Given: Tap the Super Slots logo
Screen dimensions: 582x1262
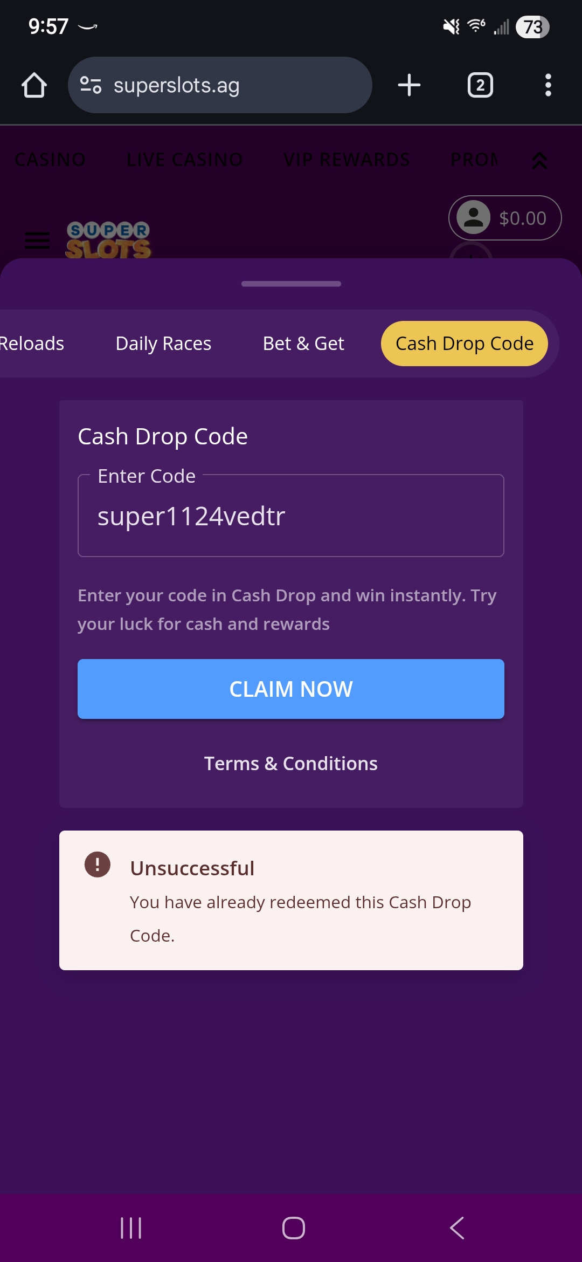Looking at the screenshot, I should click(108, 240).
